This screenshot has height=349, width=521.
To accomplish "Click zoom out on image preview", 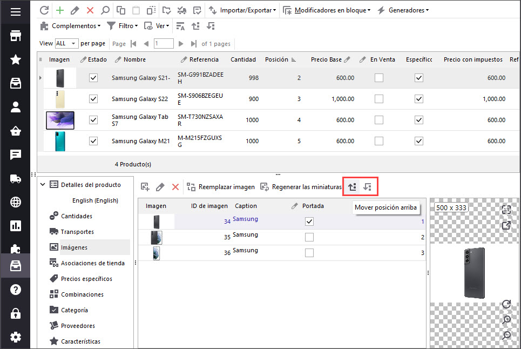I will click(x=506, y=335).
